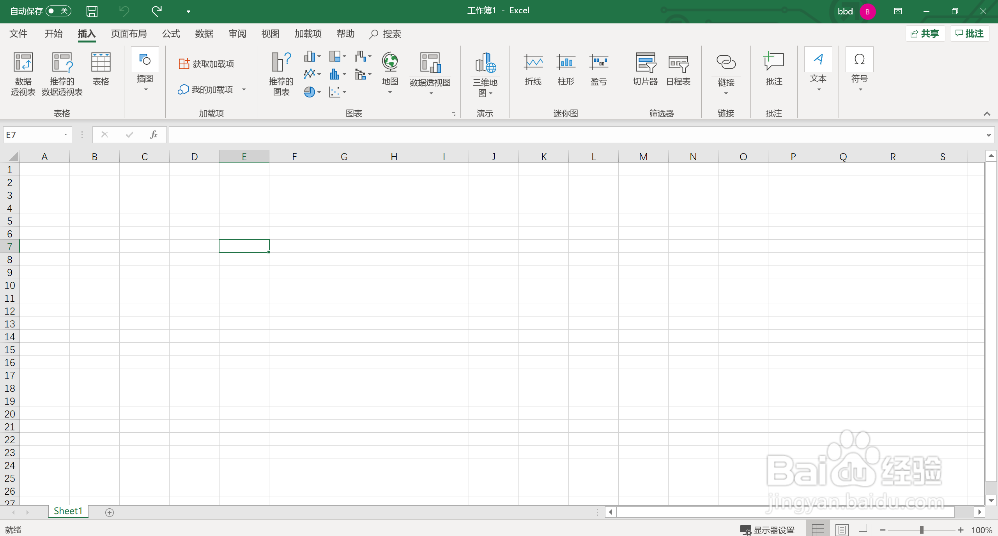Click the PivotTable (数据透视表) icon
998x536 pixels.
[23, 62]
